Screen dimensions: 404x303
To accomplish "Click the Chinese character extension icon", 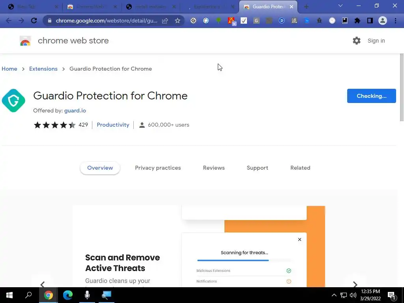I will coord(294,21).
